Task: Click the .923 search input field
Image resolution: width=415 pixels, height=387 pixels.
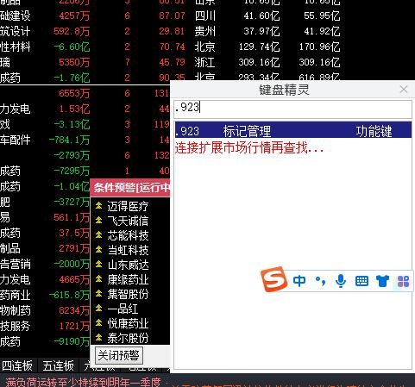Action: pyautogui.click(x=292, y=109)
